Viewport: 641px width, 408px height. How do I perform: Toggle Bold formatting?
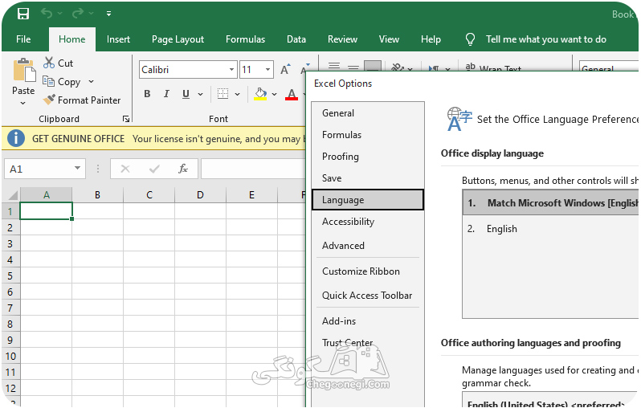[x=147, y=94]
